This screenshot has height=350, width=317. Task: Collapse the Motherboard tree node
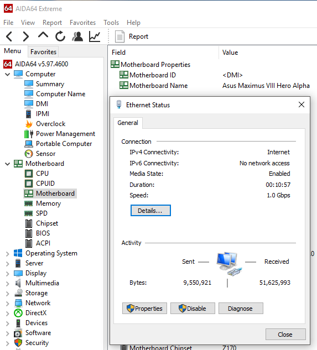pyautogui.click(x=8, y=164)
